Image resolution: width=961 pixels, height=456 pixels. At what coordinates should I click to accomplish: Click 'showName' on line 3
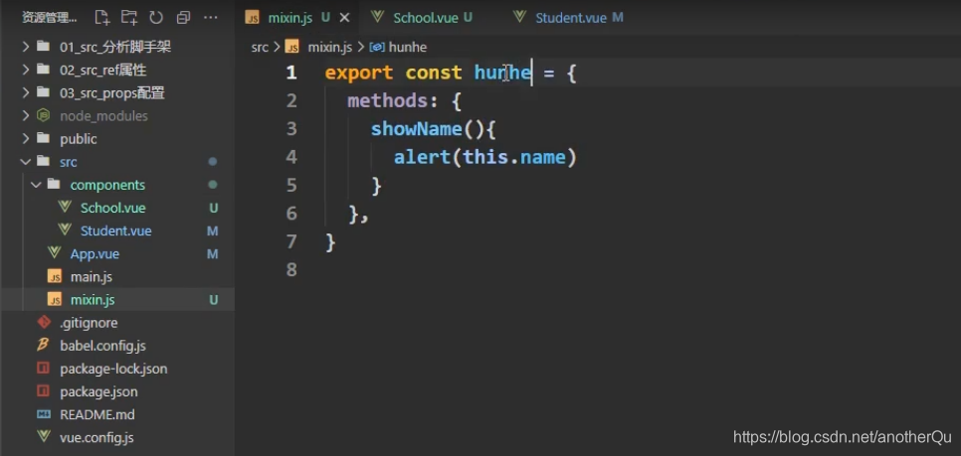(416, 129)
